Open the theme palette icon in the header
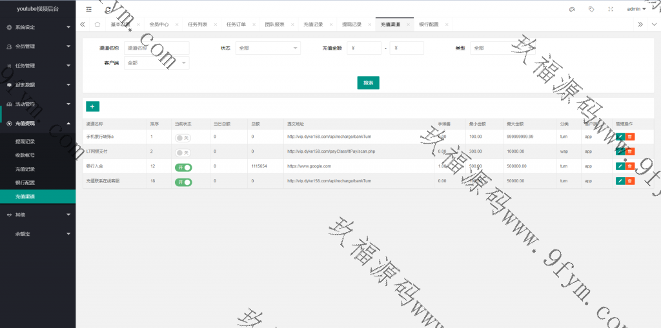 pyautogui.click(x=572, y=9)
